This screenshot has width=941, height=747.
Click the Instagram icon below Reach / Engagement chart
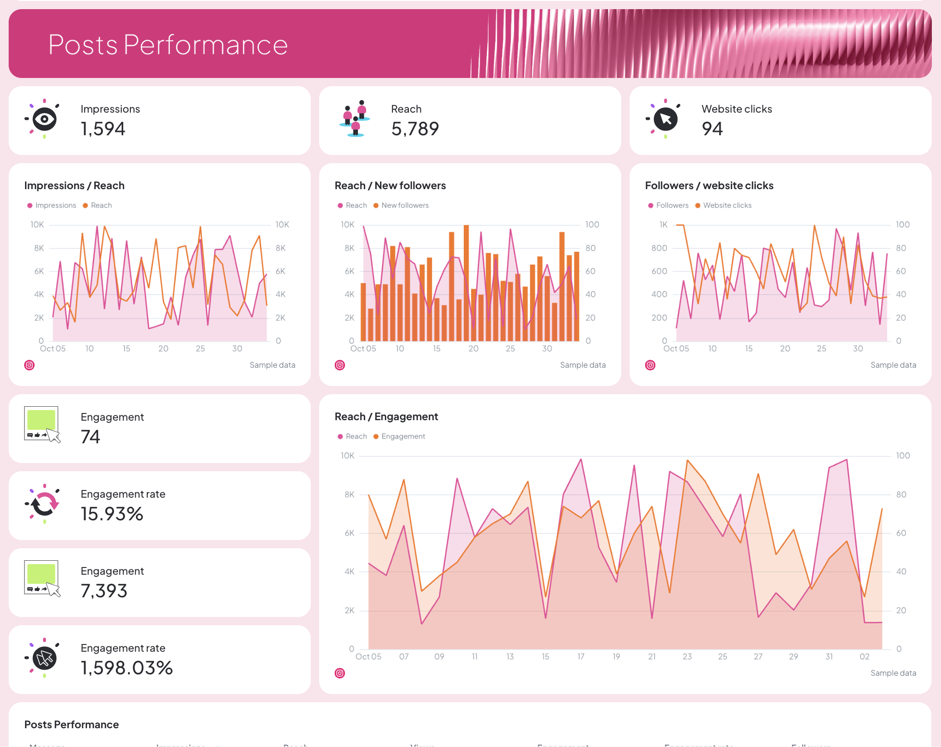click(x=340, y=673)
